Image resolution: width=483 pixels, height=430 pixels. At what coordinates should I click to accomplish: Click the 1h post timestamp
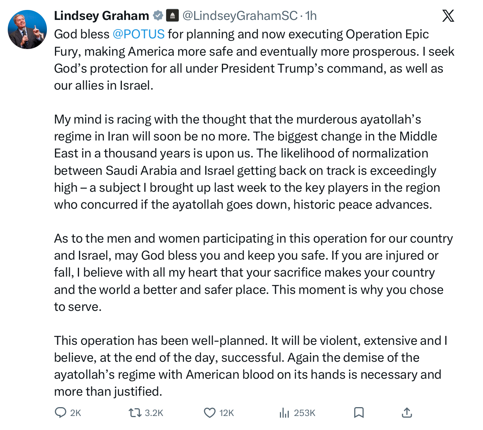(x=311, y=15)
